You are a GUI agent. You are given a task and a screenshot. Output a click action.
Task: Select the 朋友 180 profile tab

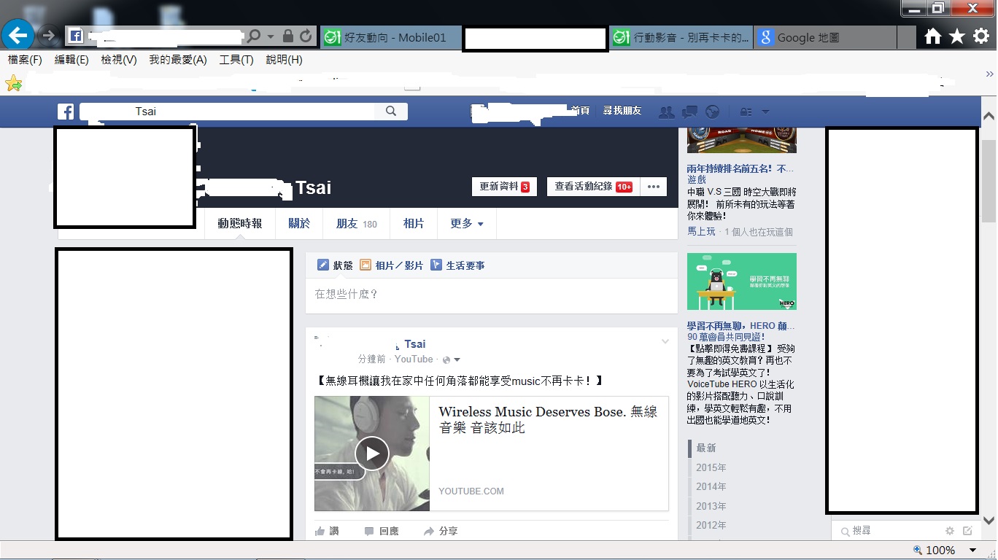click(x=357, y=224)
